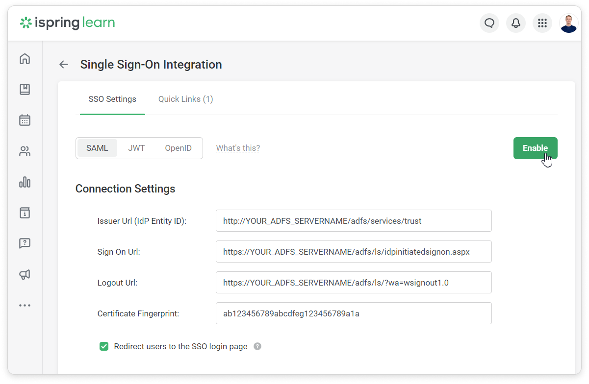
Task: Select the OpenID authentication option
Action: pos(178,148)
